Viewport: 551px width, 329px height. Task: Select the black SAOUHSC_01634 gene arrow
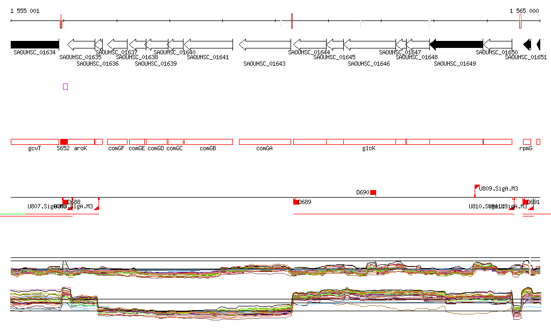(35, 45)
